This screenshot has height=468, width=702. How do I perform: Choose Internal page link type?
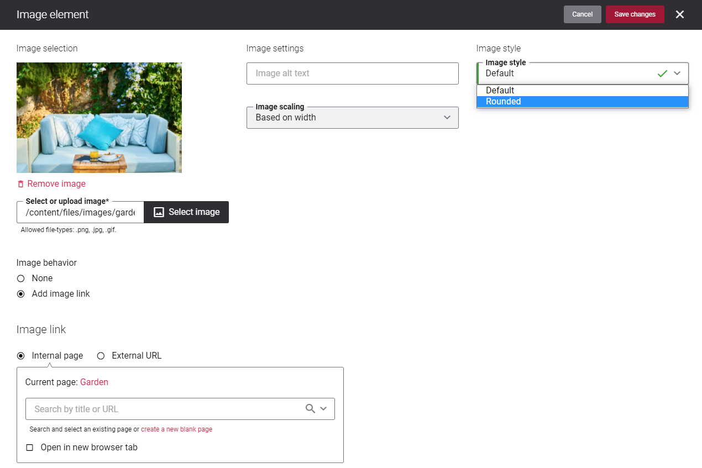21,356
